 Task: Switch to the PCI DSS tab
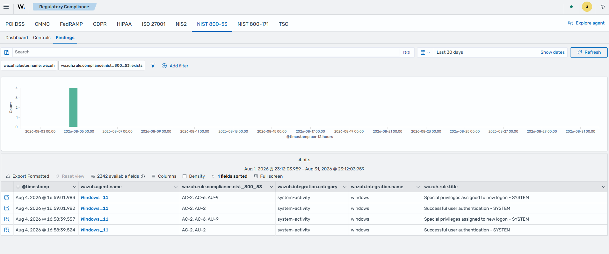pos(15,24)
